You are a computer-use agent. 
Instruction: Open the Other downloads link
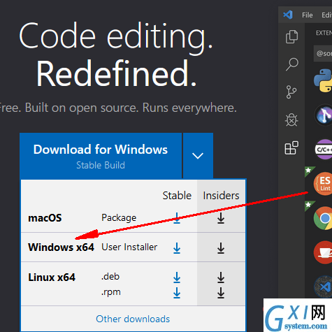133,319
